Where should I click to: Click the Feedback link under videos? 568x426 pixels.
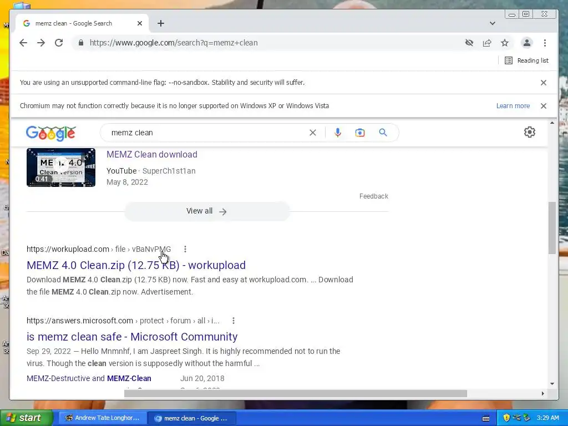(373, 196)
